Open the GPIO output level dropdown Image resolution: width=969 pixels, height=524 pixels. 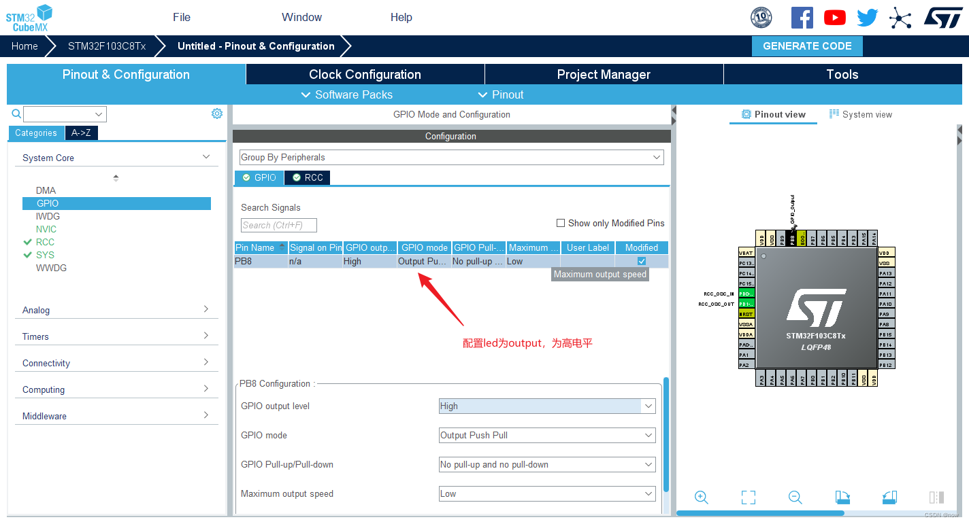[547, 406]
